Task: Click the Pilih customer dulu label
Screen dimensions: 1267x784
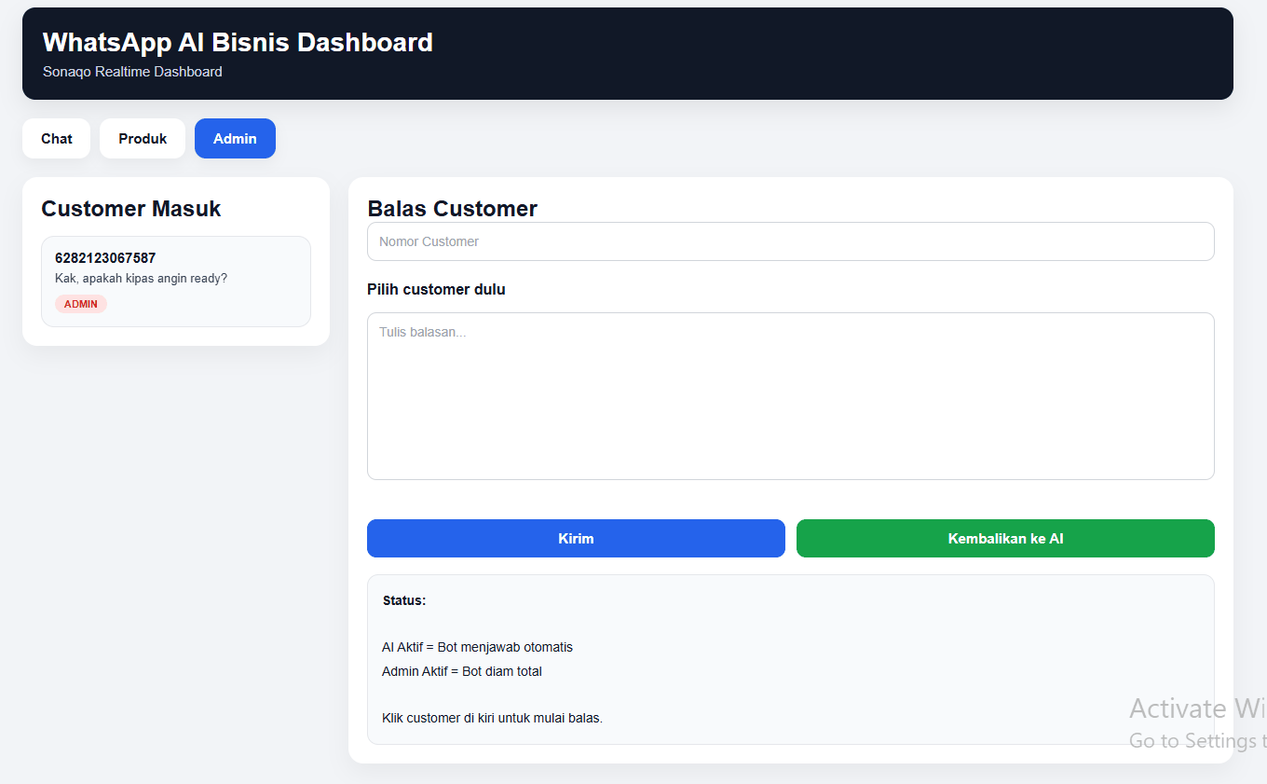Action: pos(436,290)
